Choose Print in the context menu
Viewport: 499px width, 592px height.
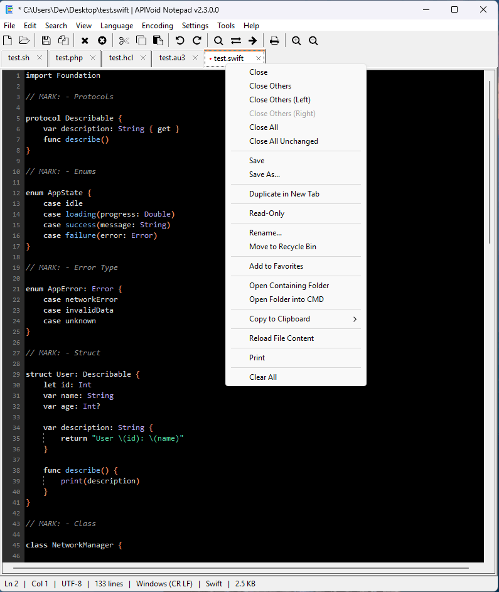(296, 358)
